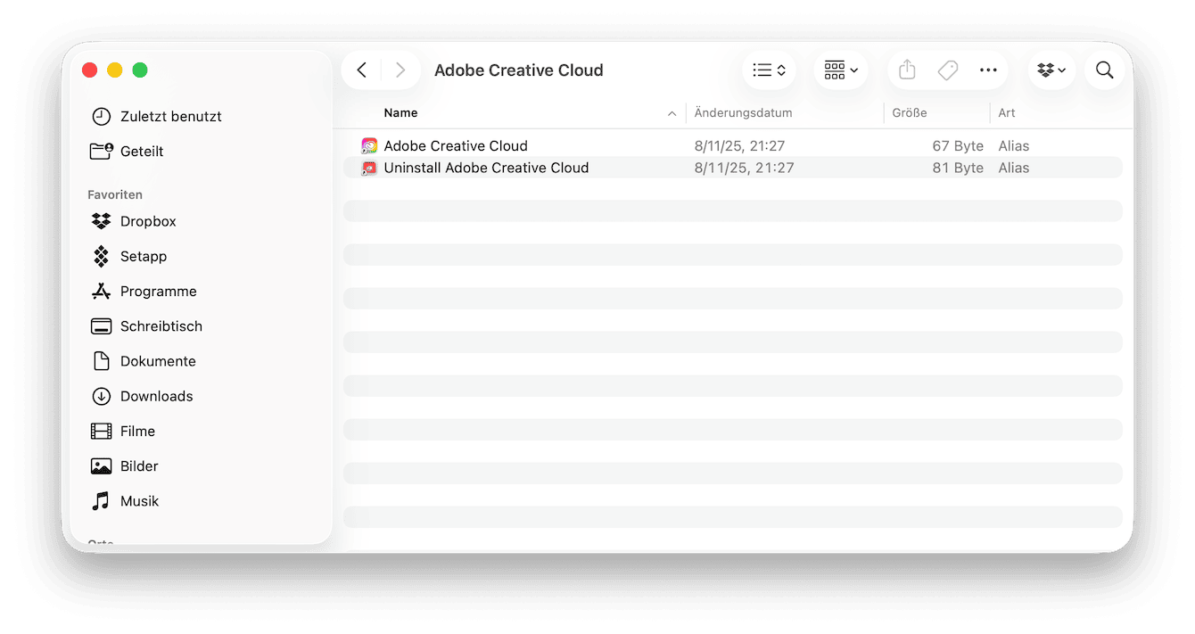The width and height of the screenshot is (1195, 634).
Task: Expand the Dropbox toolbar dropdown
Action: tap(1051, 70)
